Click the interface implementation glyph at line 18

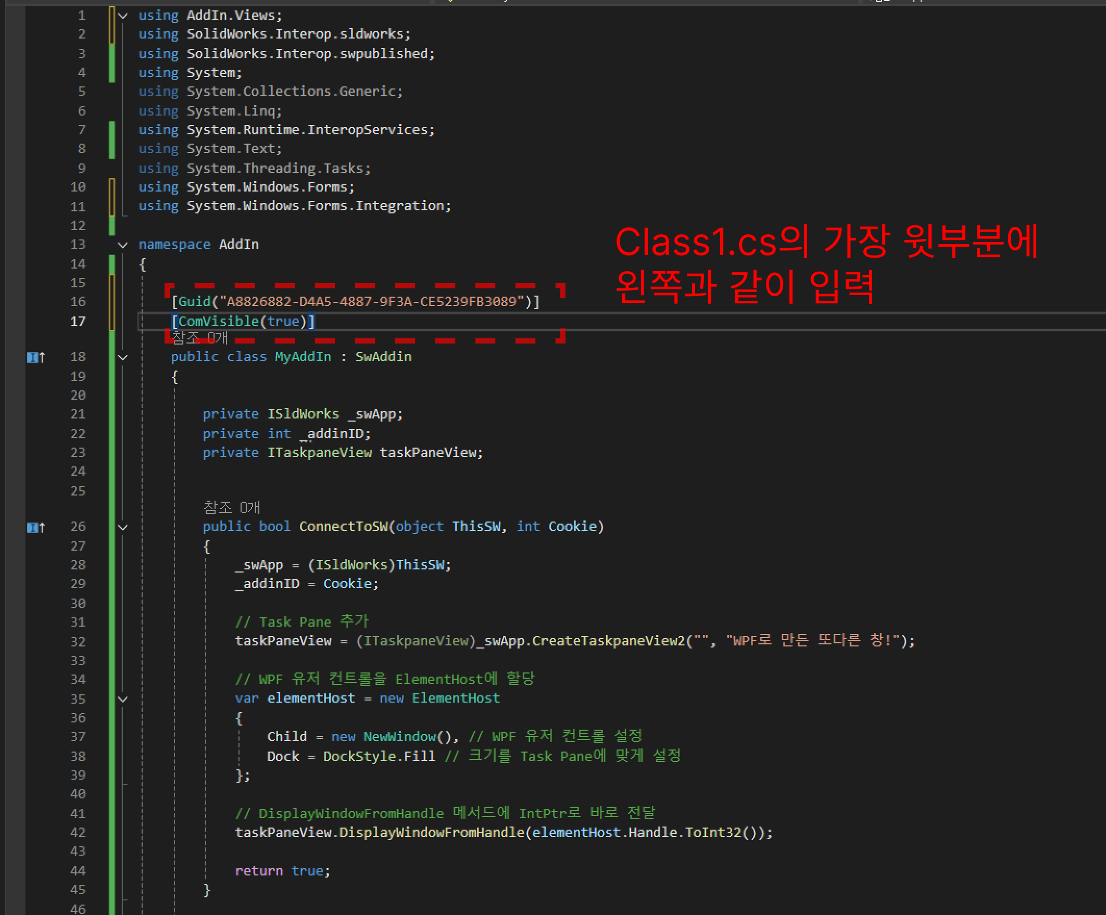coord(36,358)
